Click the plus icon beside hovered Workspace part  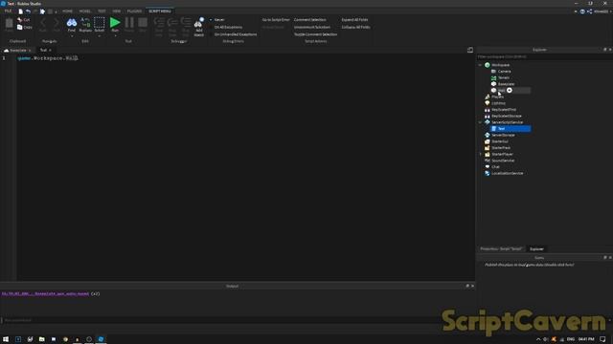pos(510,90)
